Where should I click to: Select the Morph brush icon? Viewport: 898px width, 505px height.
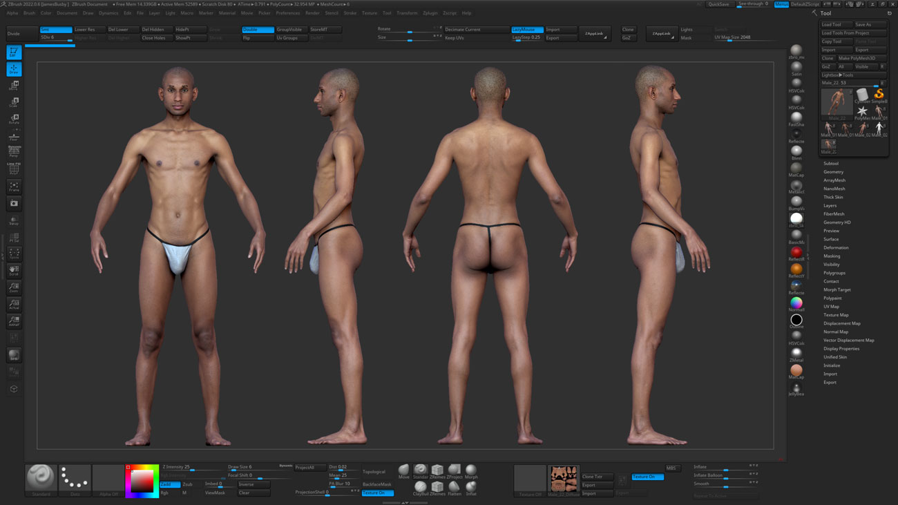tap(471, 469)
